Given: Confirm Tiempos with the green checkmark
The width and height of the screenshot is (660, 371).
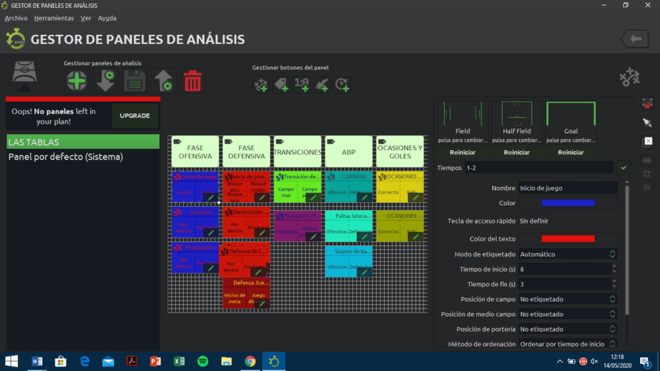Looking at the screenshot, I should (623, 167).
